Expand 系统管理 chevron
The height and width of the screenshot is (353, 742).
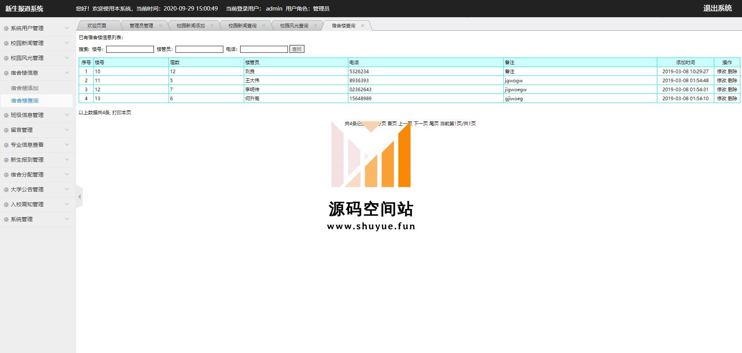[x=67, y=219]
